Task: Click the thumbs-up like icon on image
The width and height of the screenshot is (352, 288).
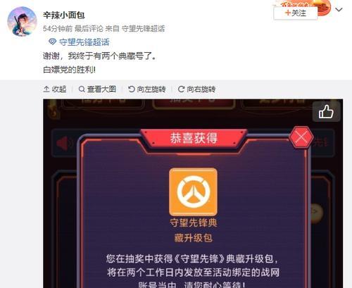Action: pos(326,112)
